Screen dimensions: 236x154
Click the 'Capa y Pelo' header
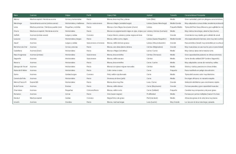(x=112, y=15)
